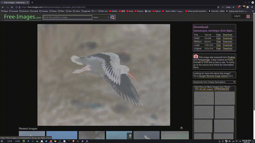View the Small size image
The image size is (255, 143).
(x=218, y=38)
